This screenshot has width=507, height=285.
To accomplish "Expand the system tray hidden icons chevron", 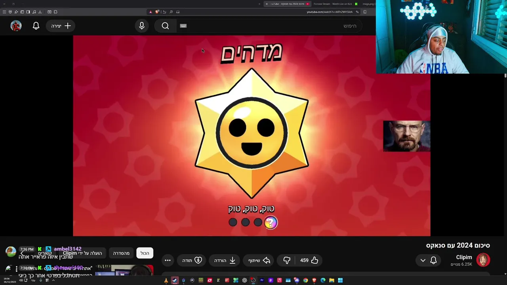I will pos(53,280).
